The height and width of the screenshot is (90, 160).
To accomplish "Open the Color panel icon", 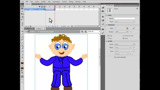I will pos(103,8).
